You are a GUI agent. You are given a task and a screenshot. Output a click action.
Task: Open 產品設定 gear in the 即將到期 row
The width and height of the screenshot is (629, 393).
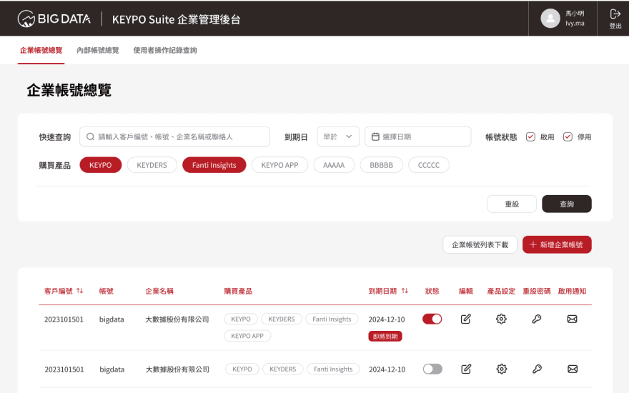[501, 319]
